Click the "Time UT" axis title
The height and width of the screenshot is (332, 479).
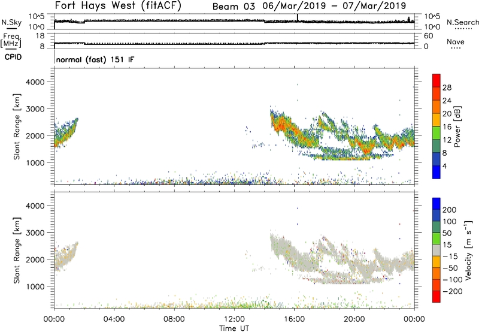point(234,328)
